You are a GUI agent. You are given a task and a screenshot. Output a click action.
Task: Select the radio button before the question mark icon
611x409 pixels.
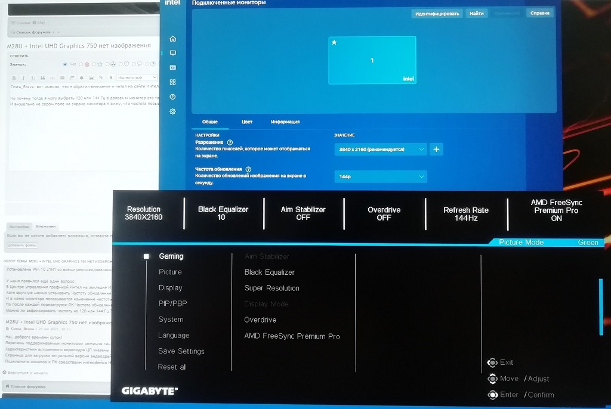[147, 64]
